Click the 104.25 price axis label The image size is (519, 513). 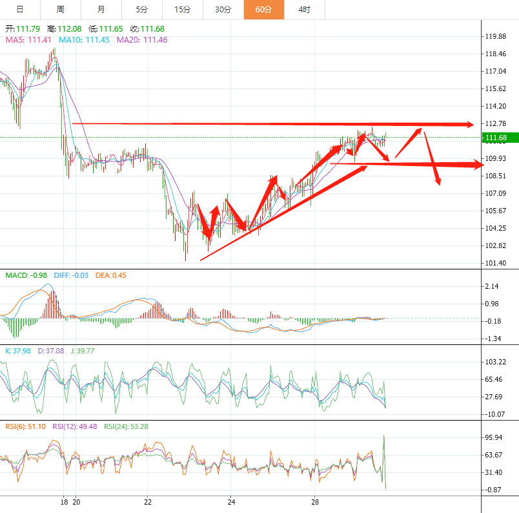click(496, 228)
